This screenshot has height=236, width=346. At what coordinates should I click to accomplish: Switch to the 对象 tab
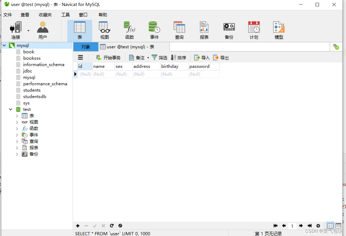coord(86,47)
